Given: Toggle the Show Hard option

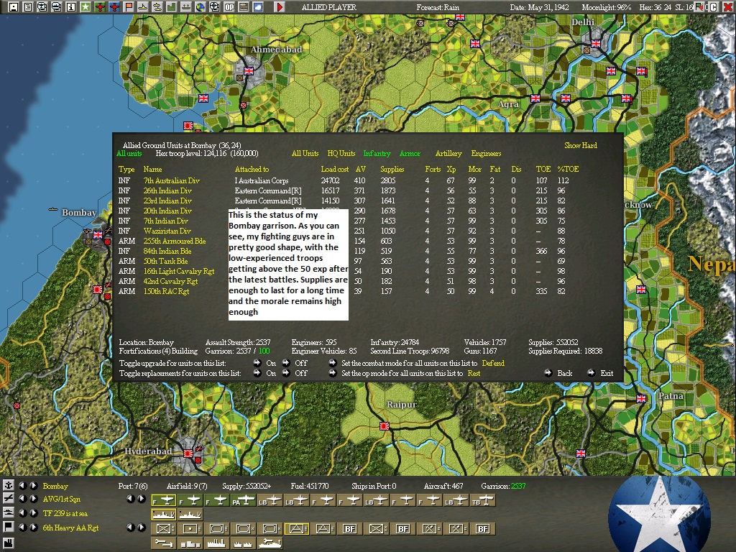Looking at the screenshot, I should (x=581, y=145).
